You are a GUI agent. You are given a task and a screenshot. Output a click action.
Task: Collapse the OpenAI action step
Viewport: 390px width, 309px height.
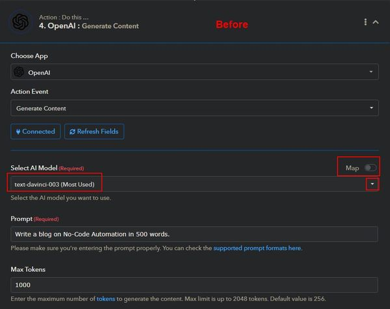point(376,22)
